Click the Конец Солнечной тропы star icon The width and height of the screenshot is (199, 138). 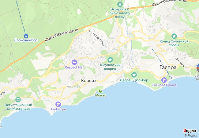click(174, 36)
